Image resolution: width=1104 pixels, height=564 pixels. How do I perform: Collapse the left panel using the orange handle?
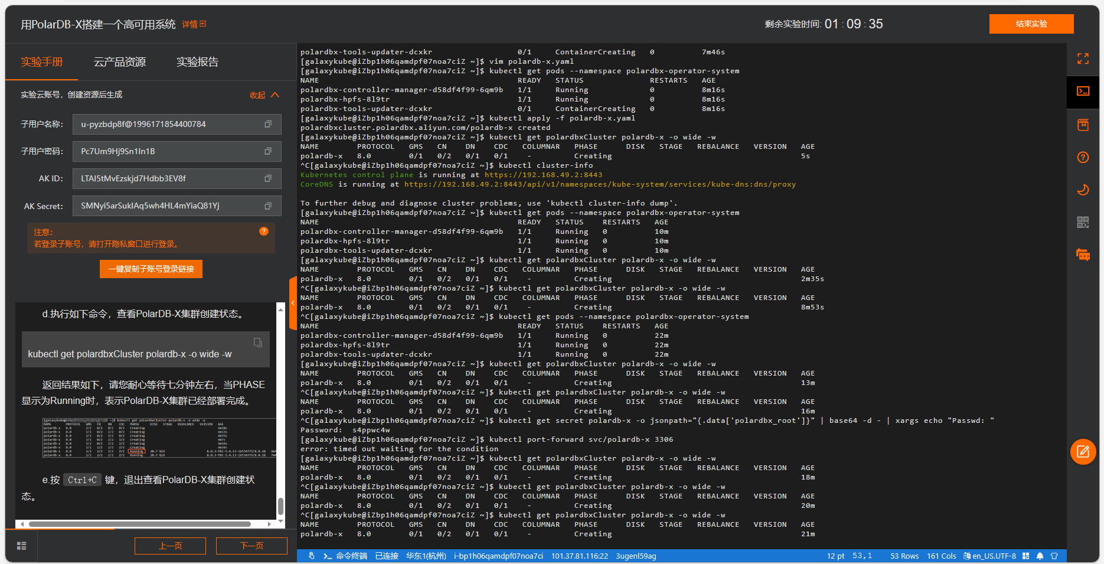(x=293, y=303)
